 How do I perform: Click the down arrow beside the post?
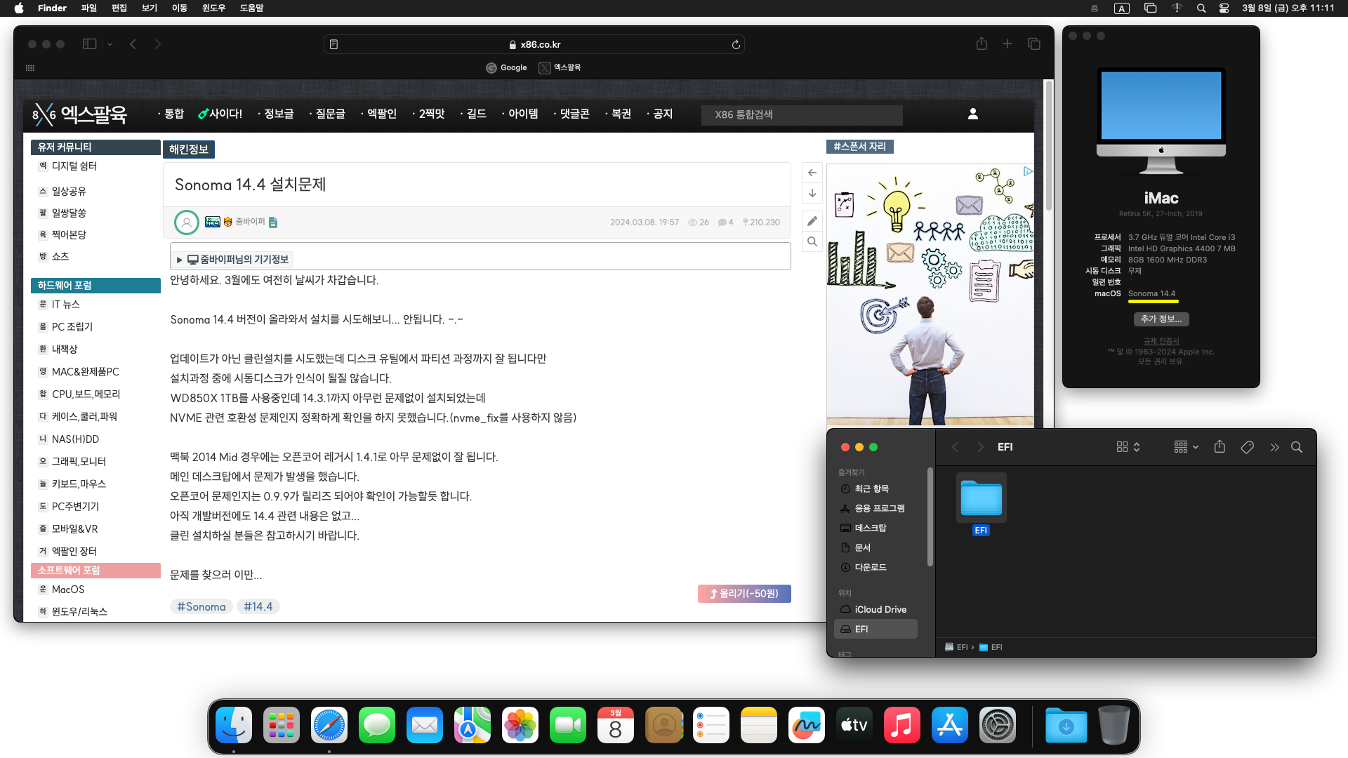812,193
